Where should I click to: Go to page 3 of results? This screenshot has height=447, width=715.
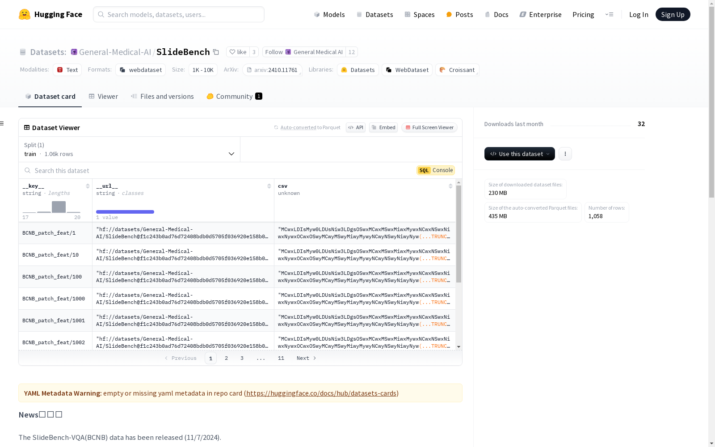tap(242, 358)
